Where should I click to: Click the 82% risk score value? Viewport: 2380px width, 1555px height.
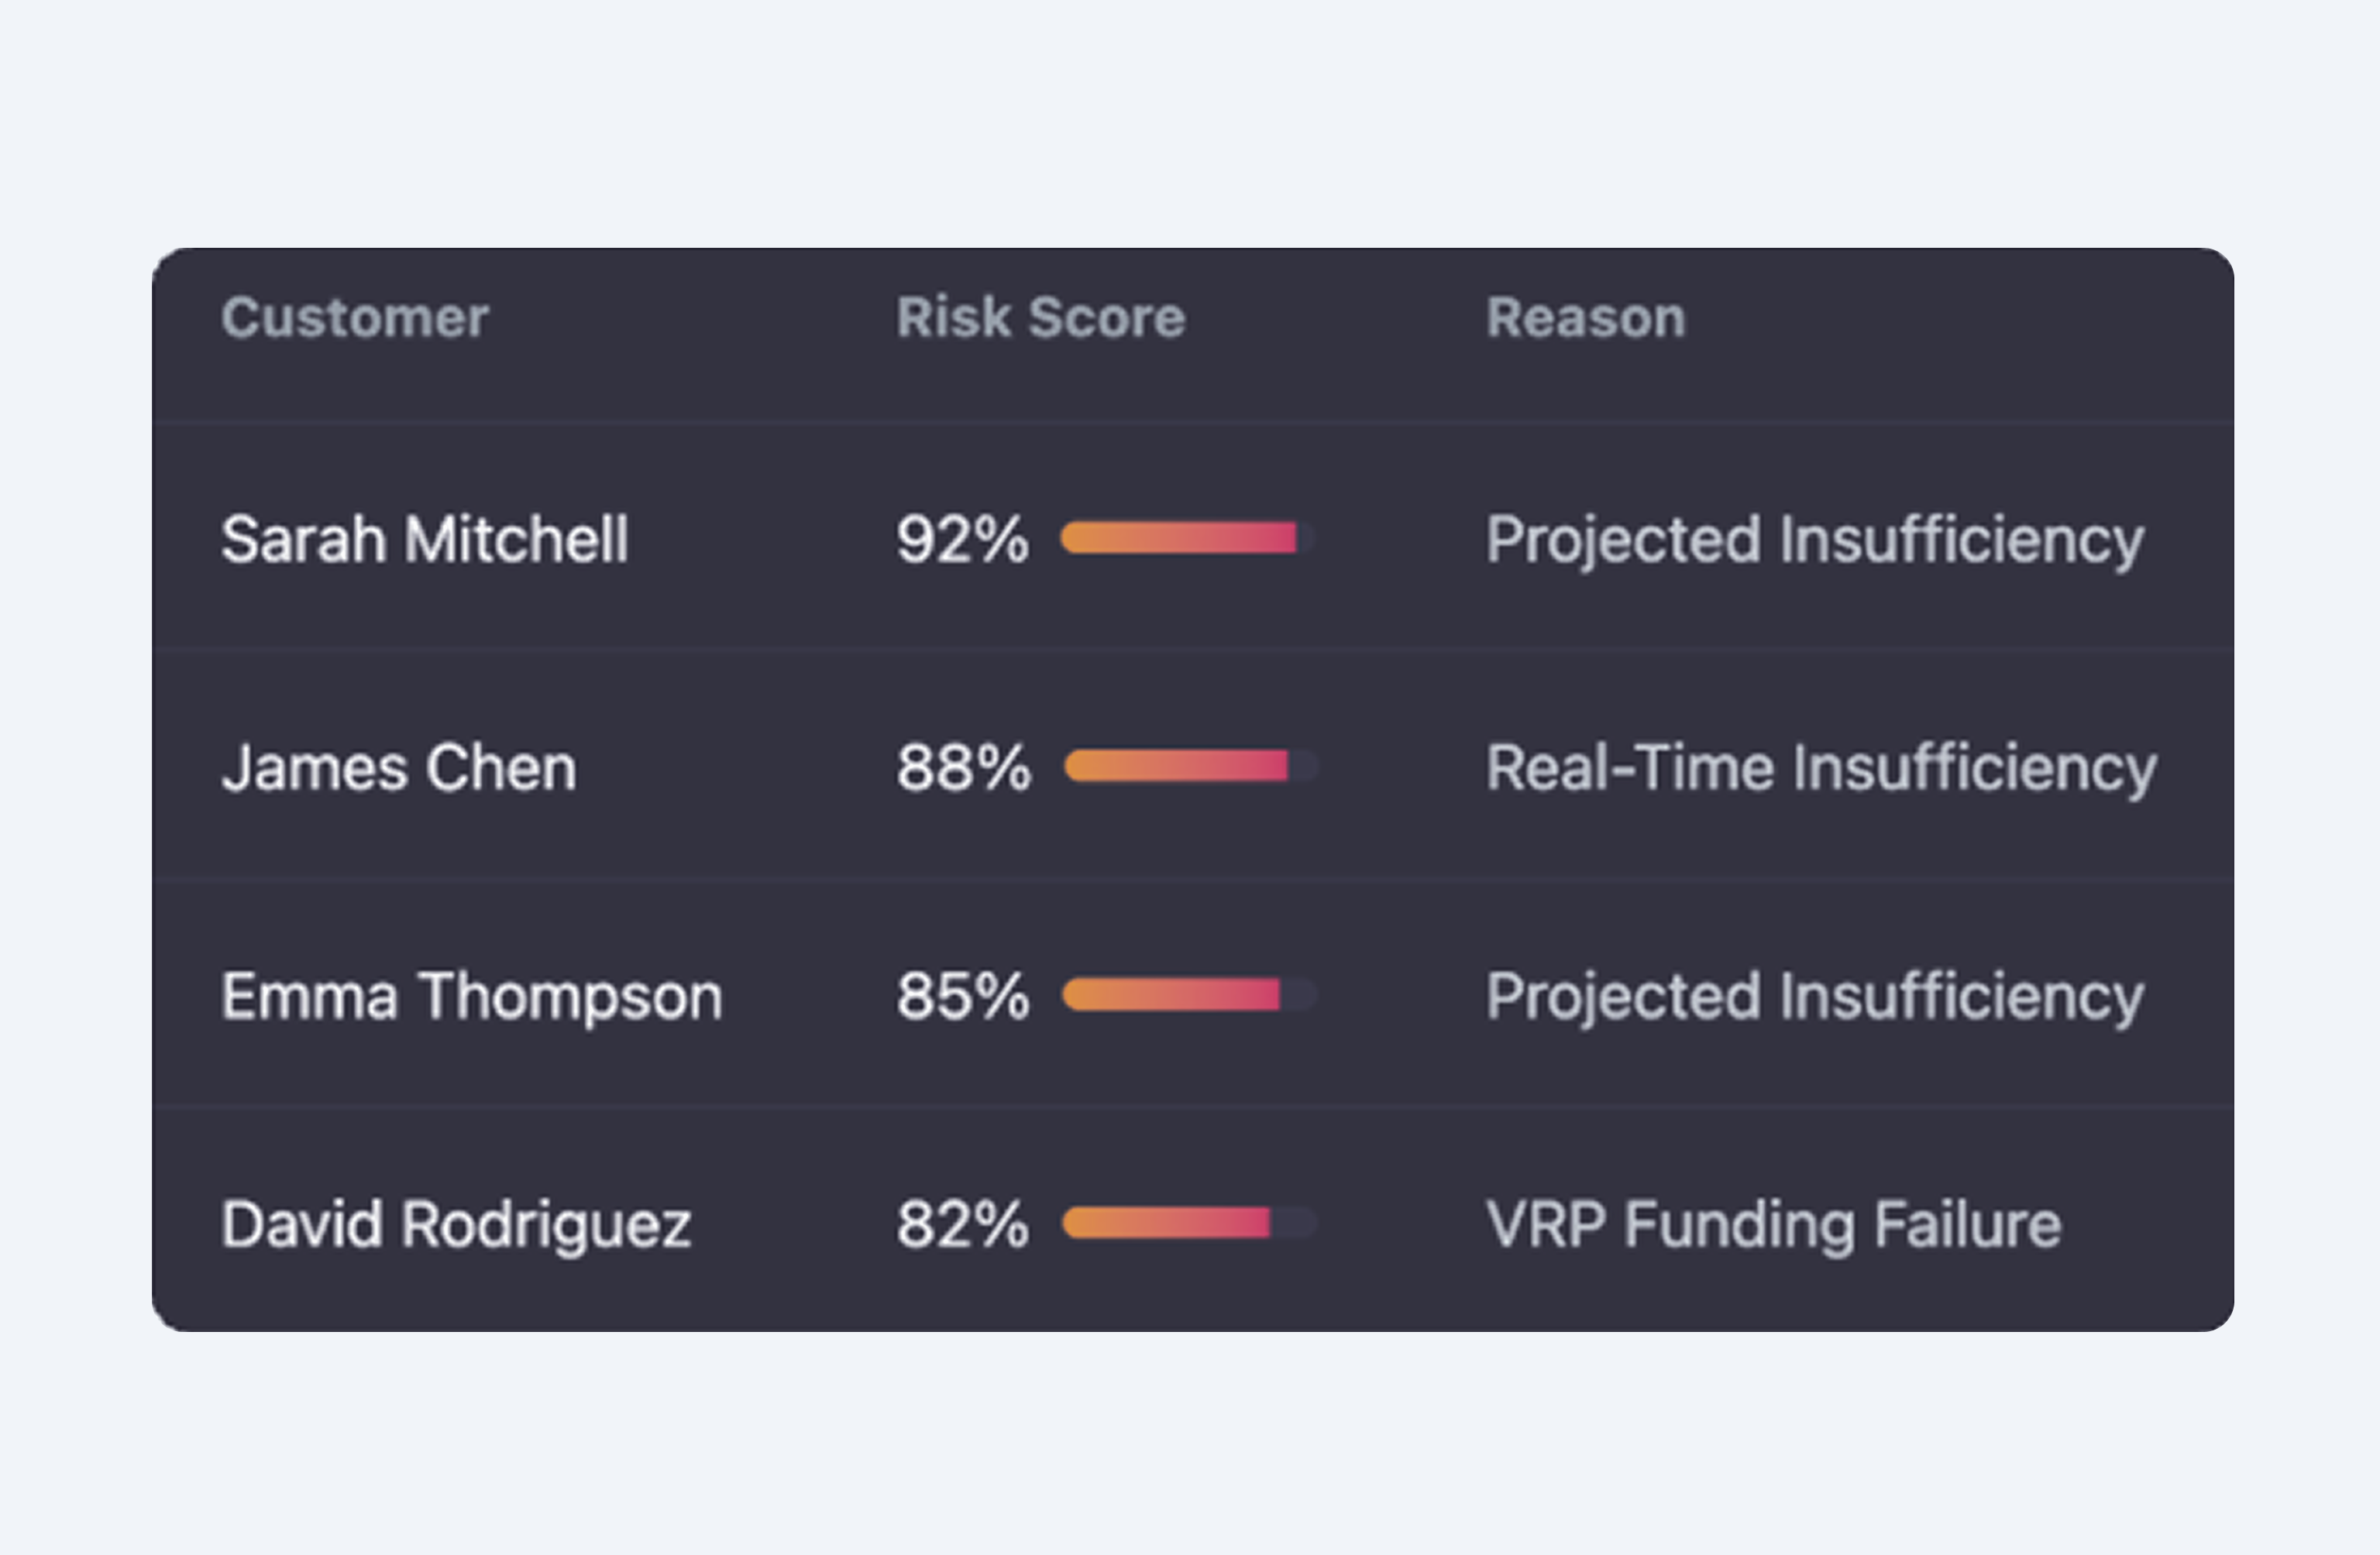(962, 1224)
